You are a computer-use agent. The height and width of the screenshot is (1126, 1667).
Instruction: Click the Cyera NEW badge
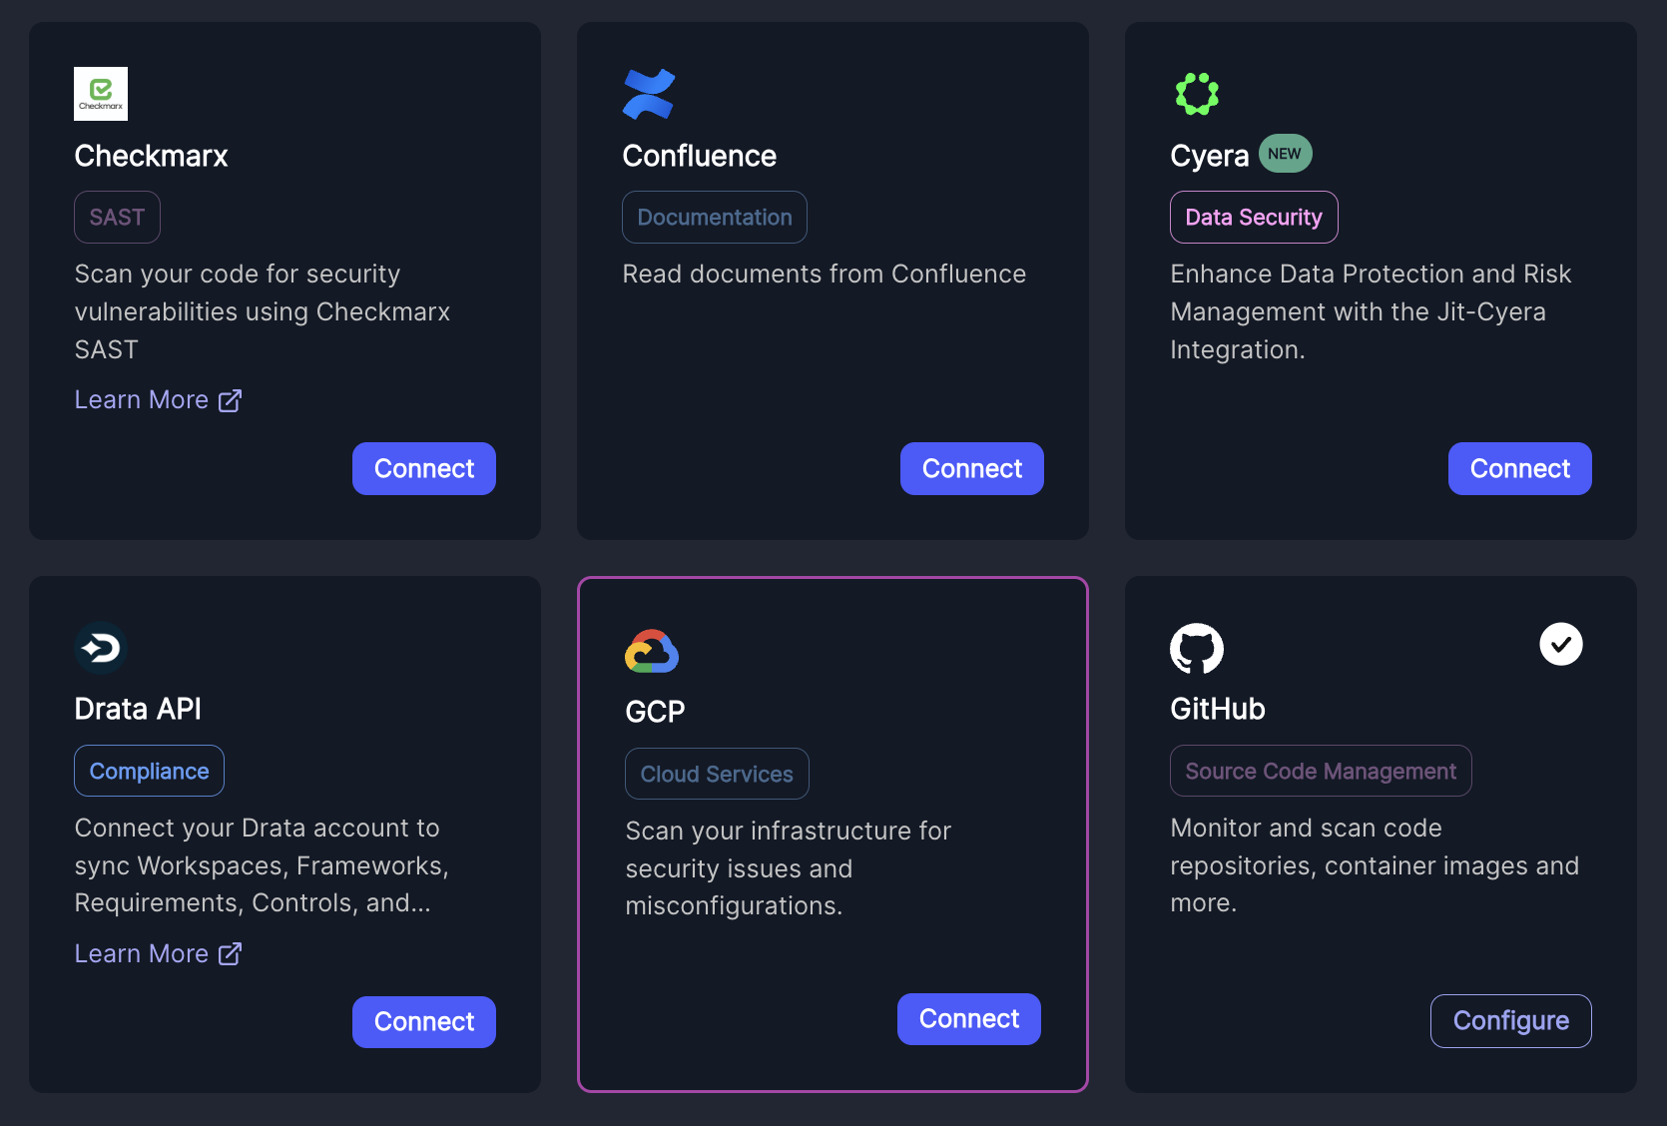[x=1285, y=154]
